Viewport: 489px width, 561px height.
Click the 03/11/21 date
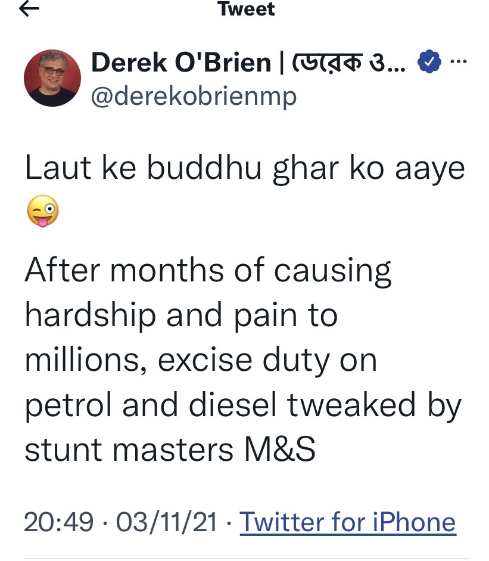click(167, 522)
